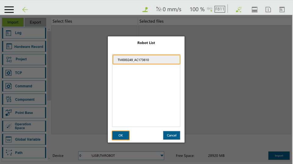The width and height of the screenshot is (293, 164).
Task: Click the Global Variable Var icon
Action: tap(9, 139)
